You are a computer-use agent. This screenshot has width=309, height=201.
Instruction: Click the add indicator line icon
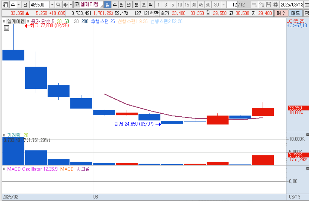(x=262, y=4)
